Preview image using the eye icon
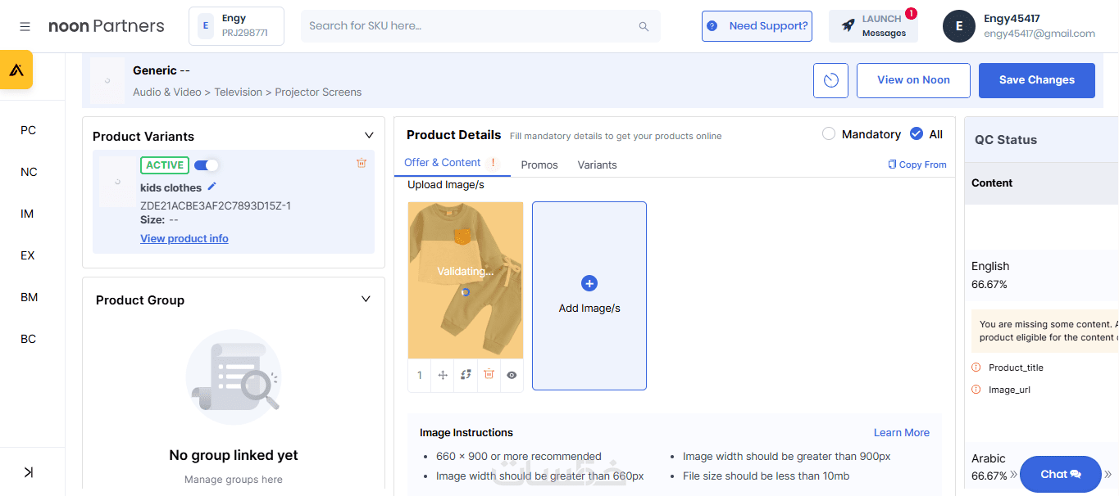 click(x=512, y=375)
